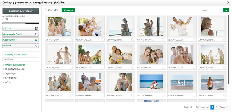
Task: Select page 2 in pagination
Action: 216,107
